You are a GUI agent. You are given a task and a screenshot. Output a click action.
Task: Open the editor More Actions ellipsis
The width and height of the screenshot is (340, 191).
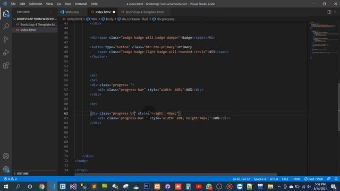(x=335, y=12)
